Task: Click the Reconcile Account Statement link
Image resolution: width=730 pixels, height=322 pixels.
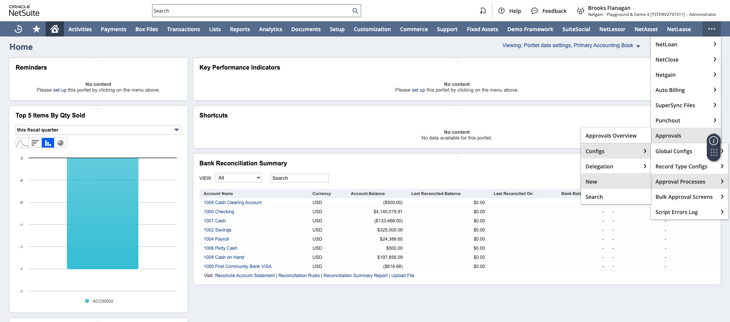Action: (244, 276)
